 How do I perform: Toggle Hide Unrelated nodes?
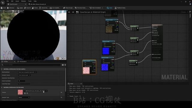pyautogui.click(x=95, y=8)
